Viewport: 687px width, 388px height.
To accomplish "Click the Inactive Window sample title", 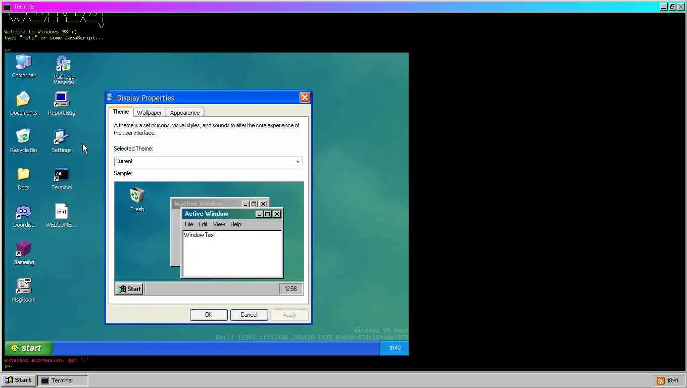I will pos(198,204).
